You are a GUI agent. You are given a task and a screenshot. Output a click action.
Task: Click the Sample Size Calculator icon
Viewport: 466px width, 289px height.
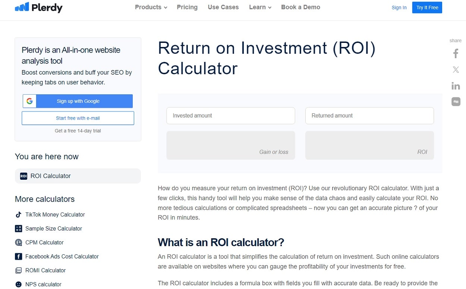18,229
